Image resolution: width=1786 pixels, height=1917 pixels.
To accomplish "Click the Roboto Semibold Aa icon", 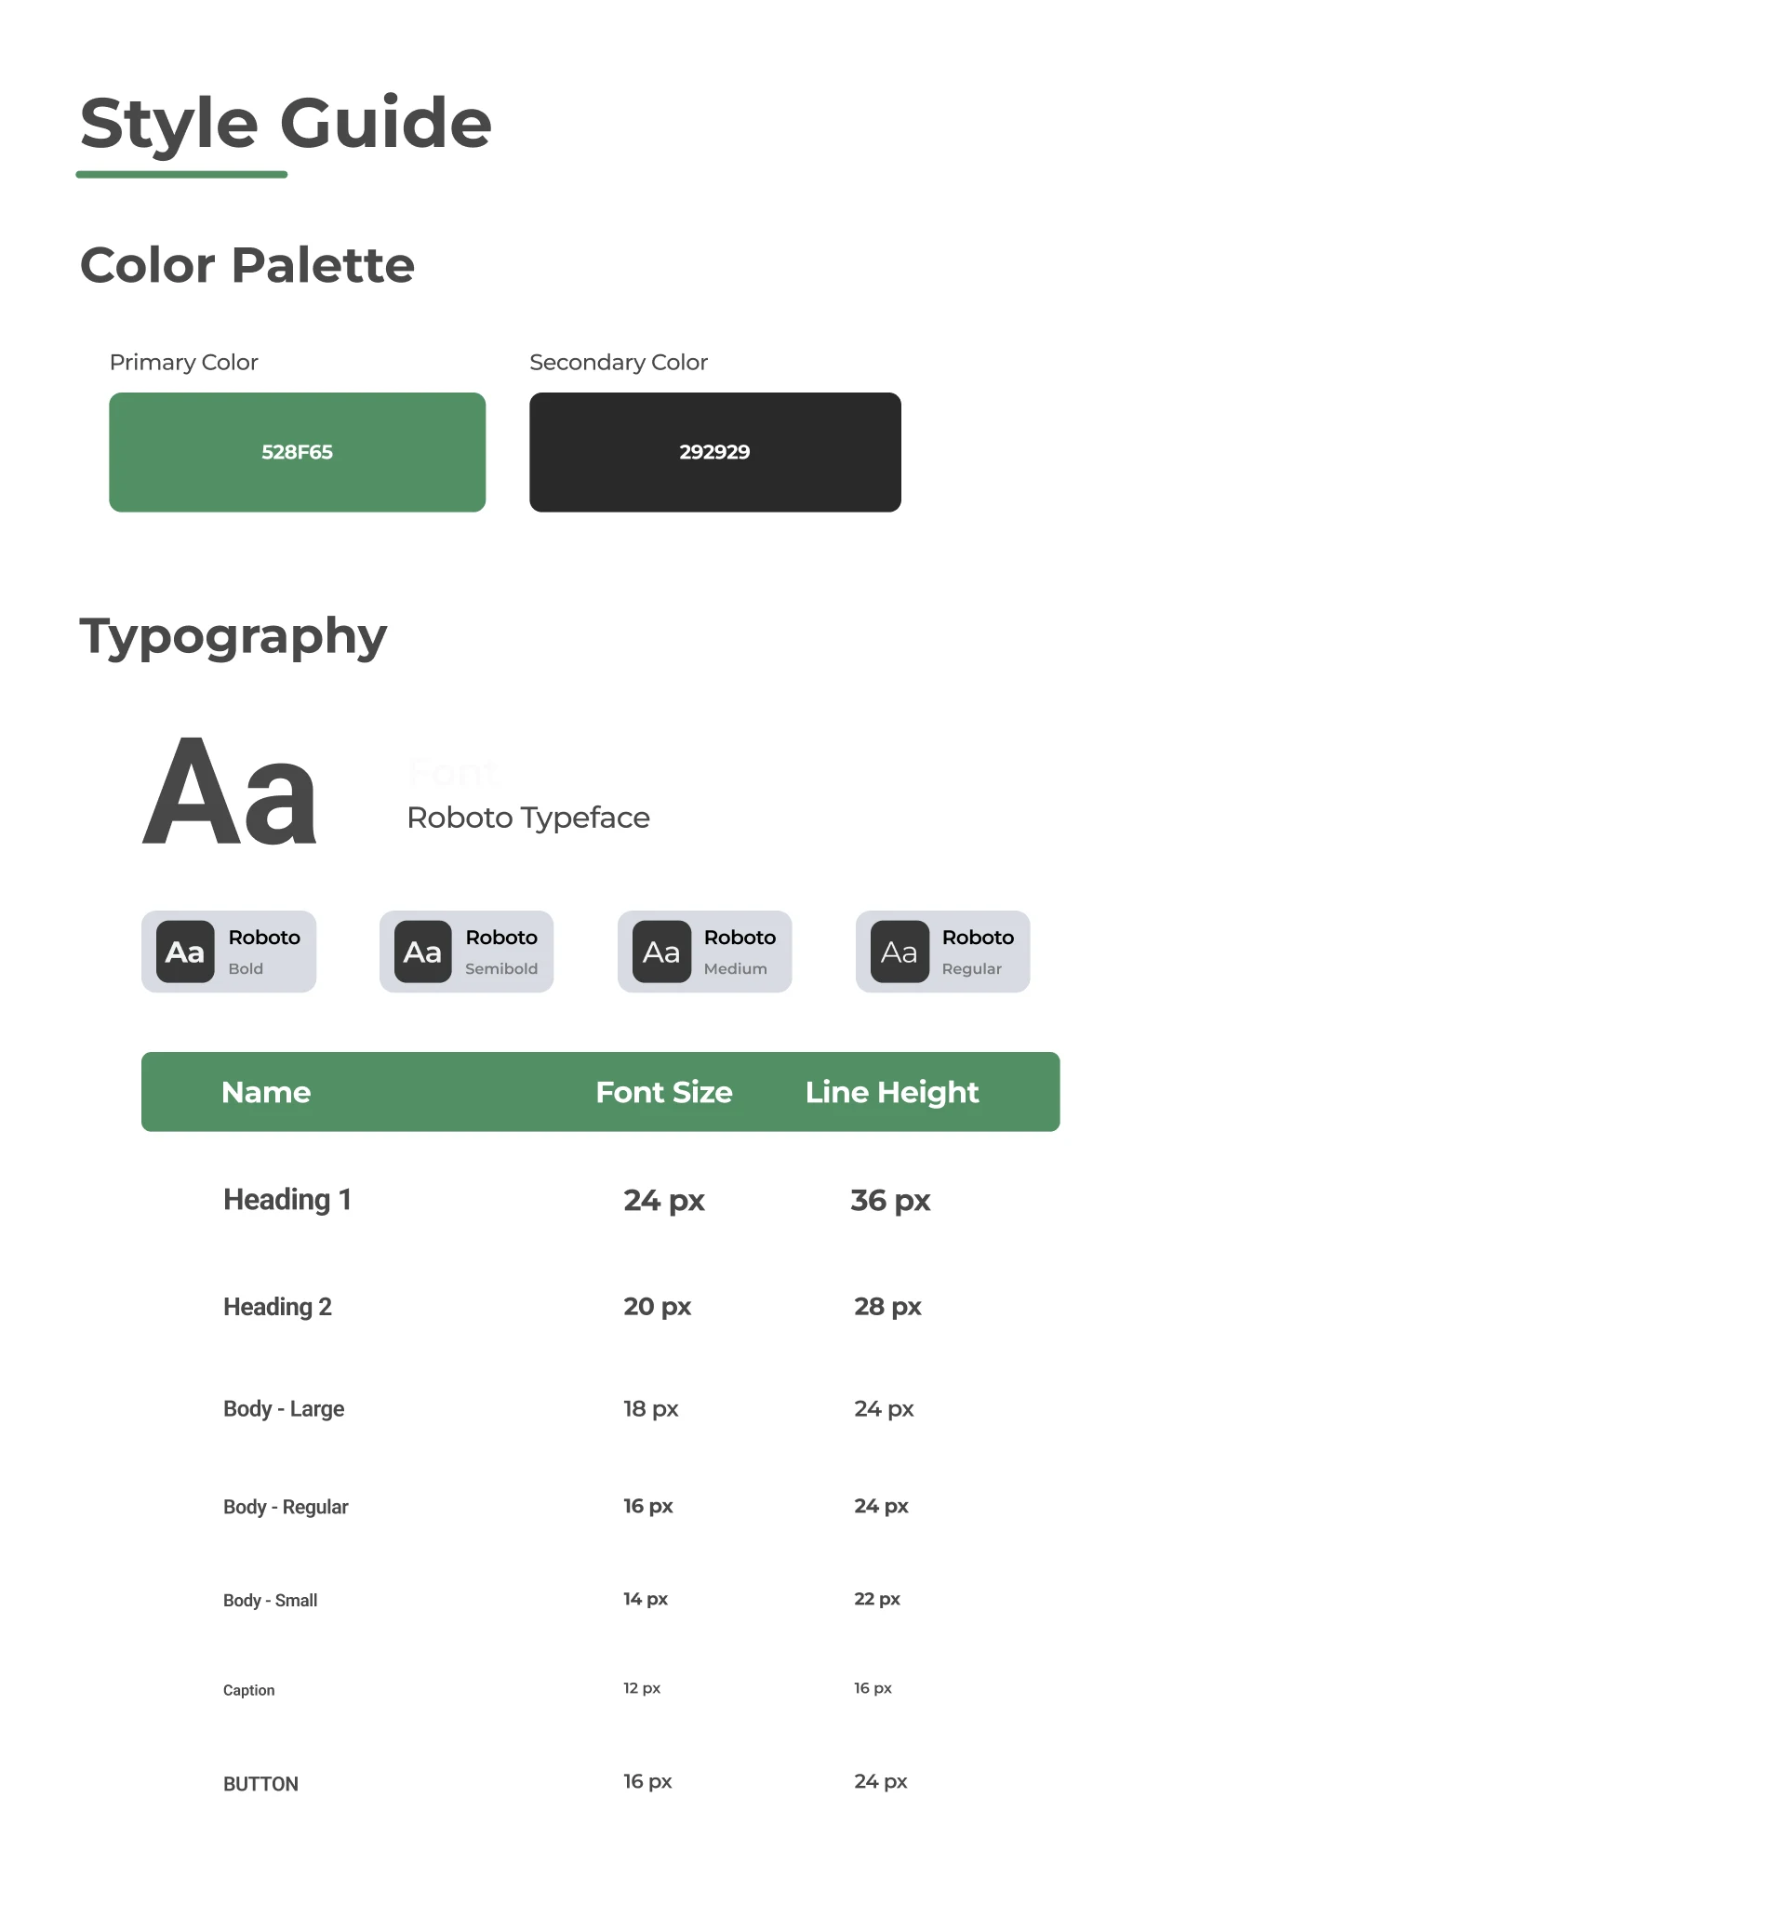I will [422, 951].
